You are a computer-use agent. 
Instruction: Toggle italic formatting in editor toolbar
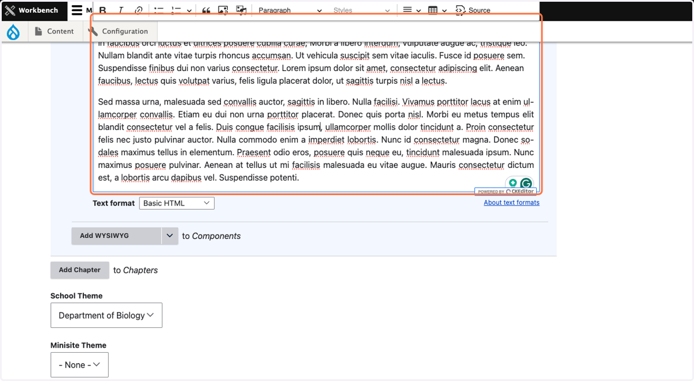click(x=121, y=10)
